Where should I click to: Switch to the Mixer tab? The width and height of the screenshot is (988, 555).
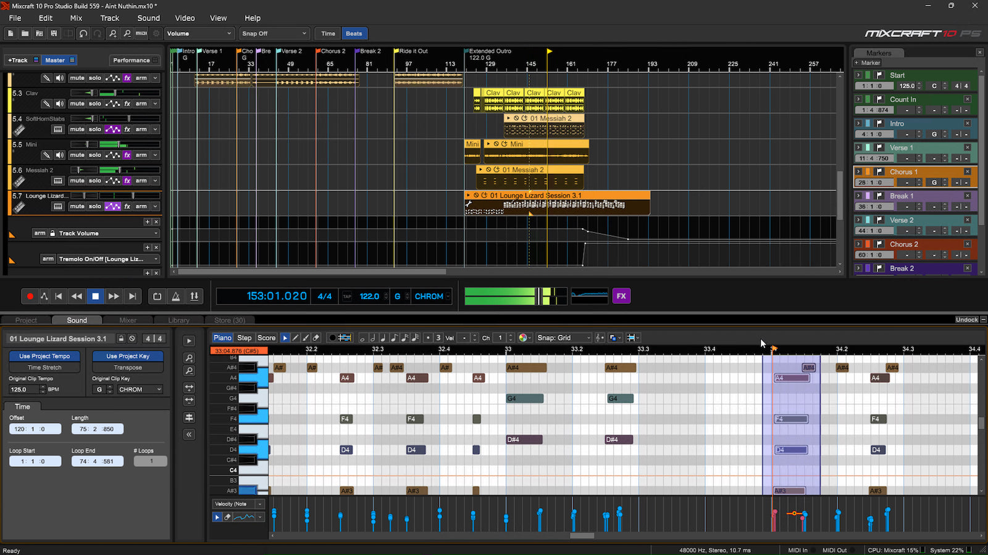pos(127,320)
